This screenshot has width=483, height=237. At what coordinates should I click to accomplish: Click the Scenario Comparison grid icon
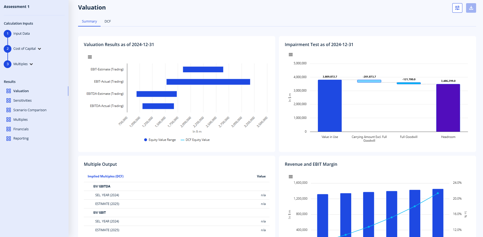pyautogui.click(x=8, y=110)
